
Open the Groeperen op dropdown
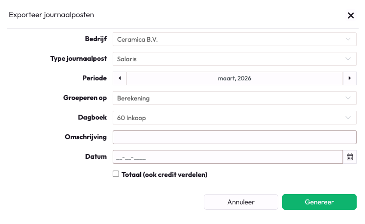234,98
